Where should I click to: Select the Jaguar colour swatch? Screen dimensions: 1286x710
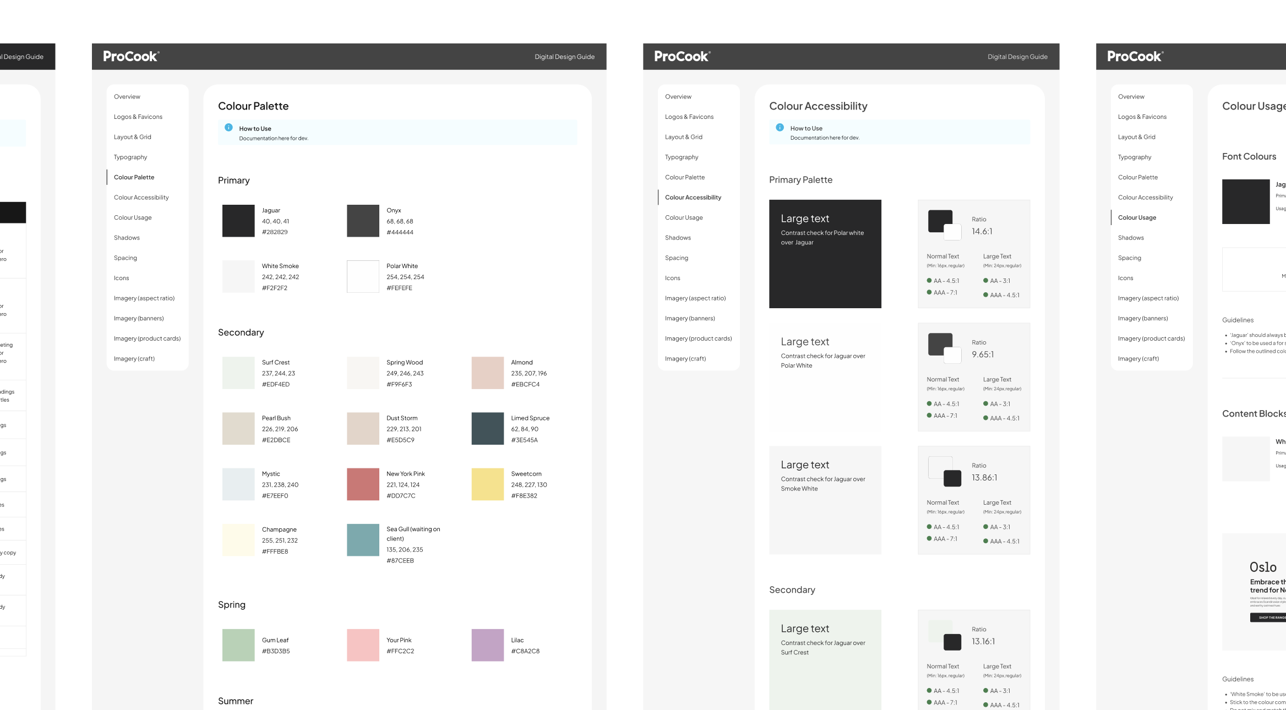238,221
